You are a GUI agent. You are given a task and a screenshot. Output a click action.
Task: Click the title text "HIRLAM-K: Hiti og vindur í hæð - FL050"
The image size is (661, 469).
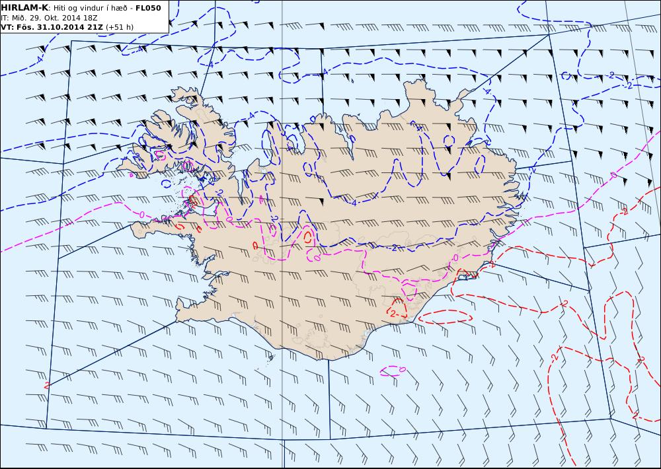click(x=81, y=8)
